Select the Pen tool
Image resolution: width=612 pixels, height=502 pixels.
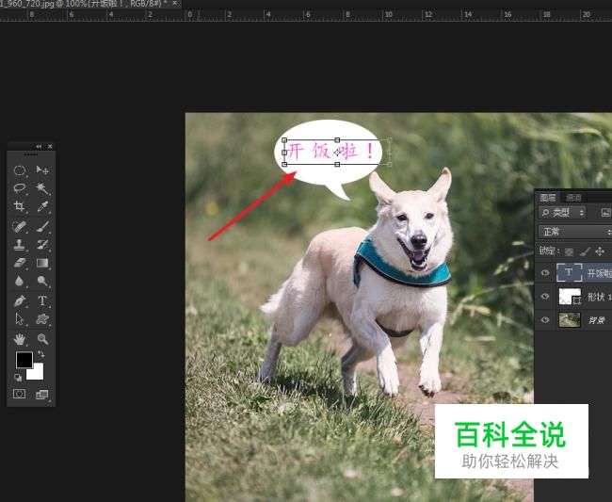[x=20, y=300]
